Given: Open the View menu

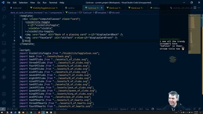Looking at the screenshot, I should pyautogui.click(x=32, y=3).
